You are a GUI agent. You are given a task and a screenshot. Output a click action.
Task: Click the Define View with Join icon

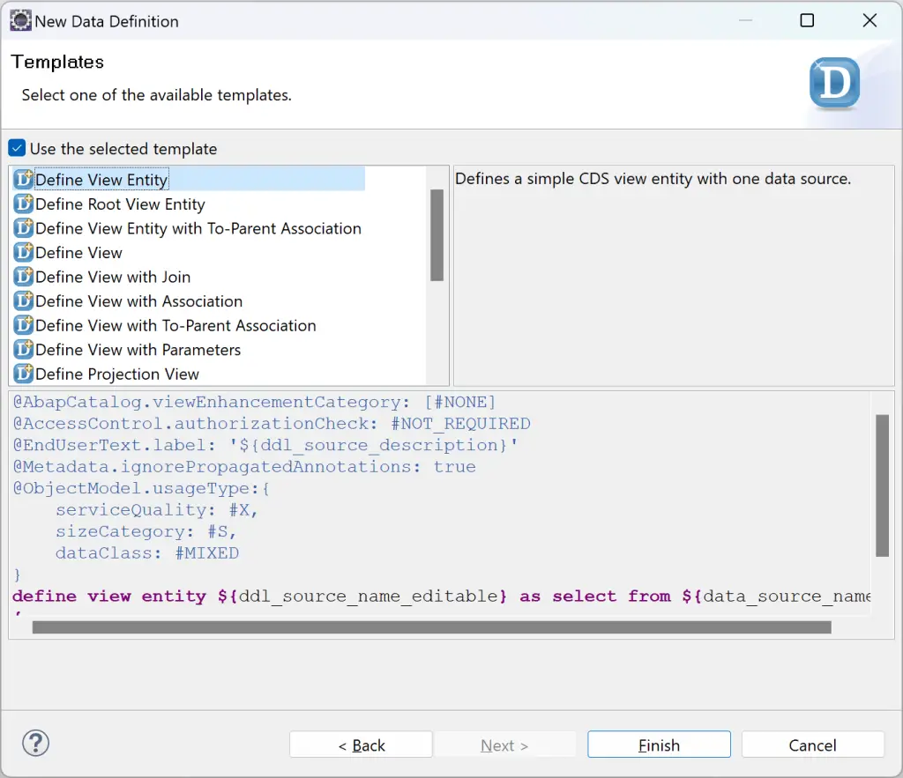24,276
